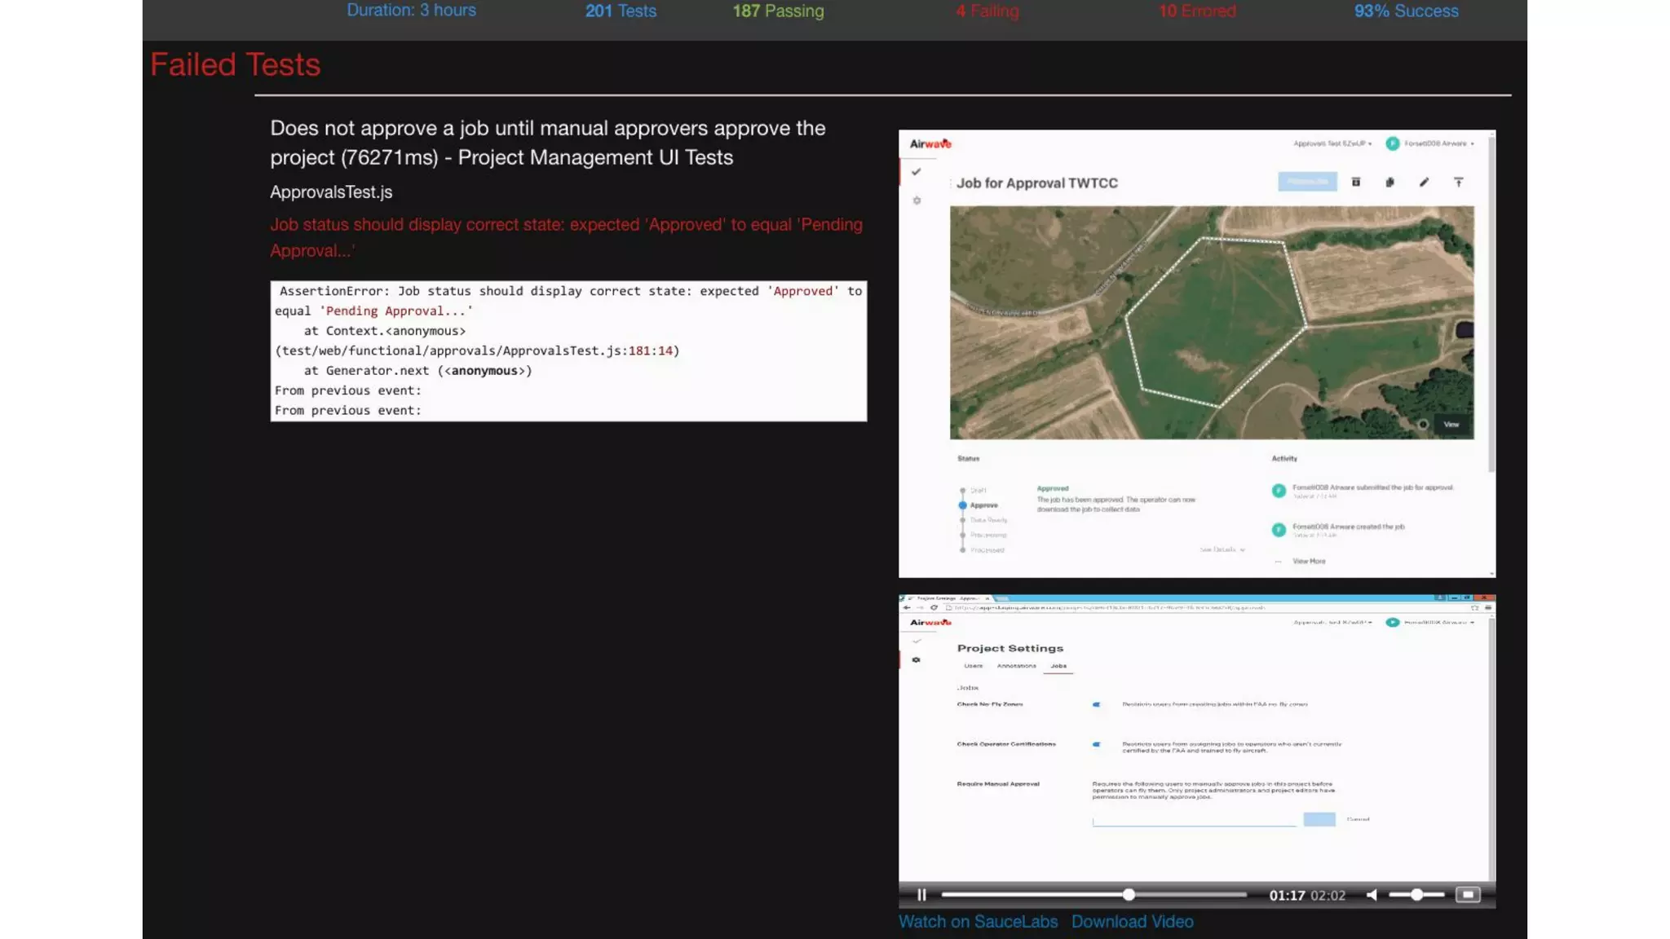Open the Watch on SauceLabs link
Image resolution: width=1670 pixels, height=939 pixels.
978,922
